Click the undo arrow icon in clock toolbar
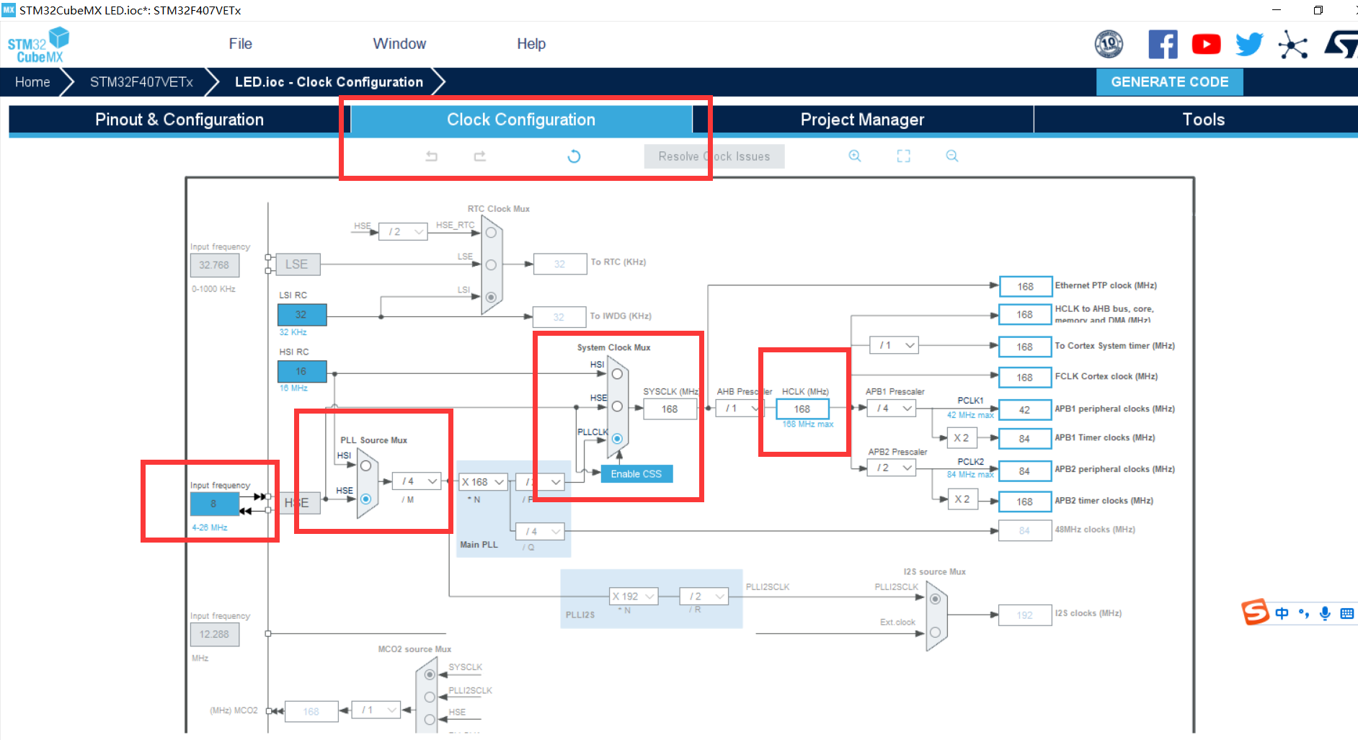This screenshot has height=740, width=1358. point(431,156)
